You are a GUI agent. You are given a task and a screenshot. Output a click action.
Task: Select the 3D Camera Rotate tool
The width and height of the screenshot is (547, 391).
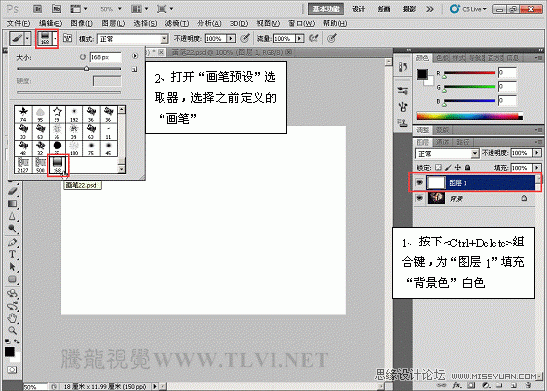(x=12, y=306)
